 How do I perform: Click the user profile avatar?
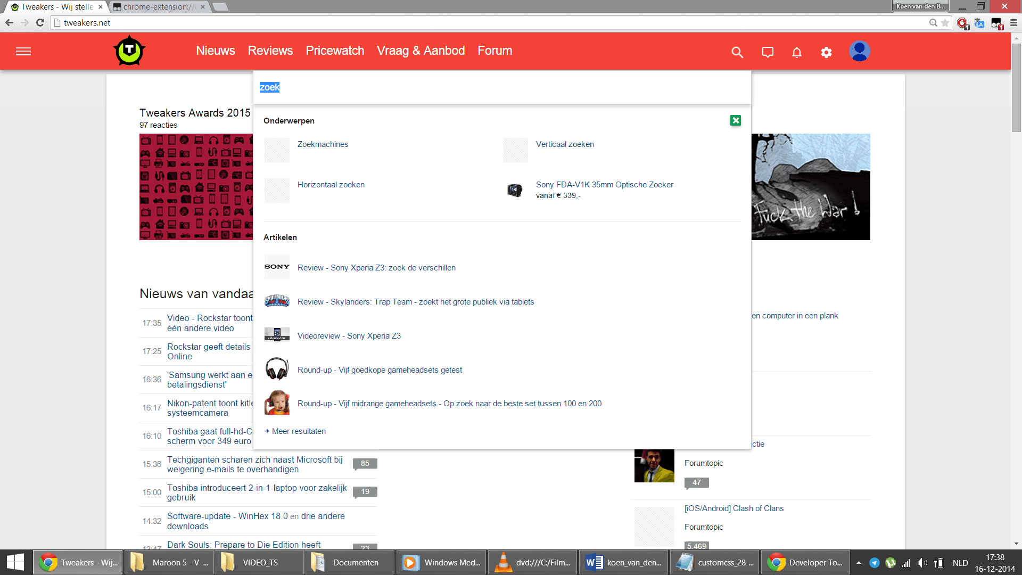pos(859,51)
